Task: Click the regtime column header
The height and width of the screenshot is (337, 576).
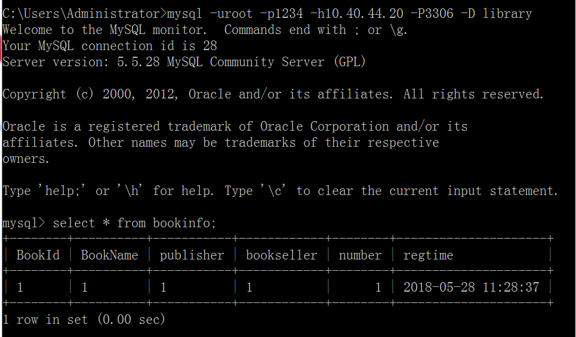Action: point(428,255)
